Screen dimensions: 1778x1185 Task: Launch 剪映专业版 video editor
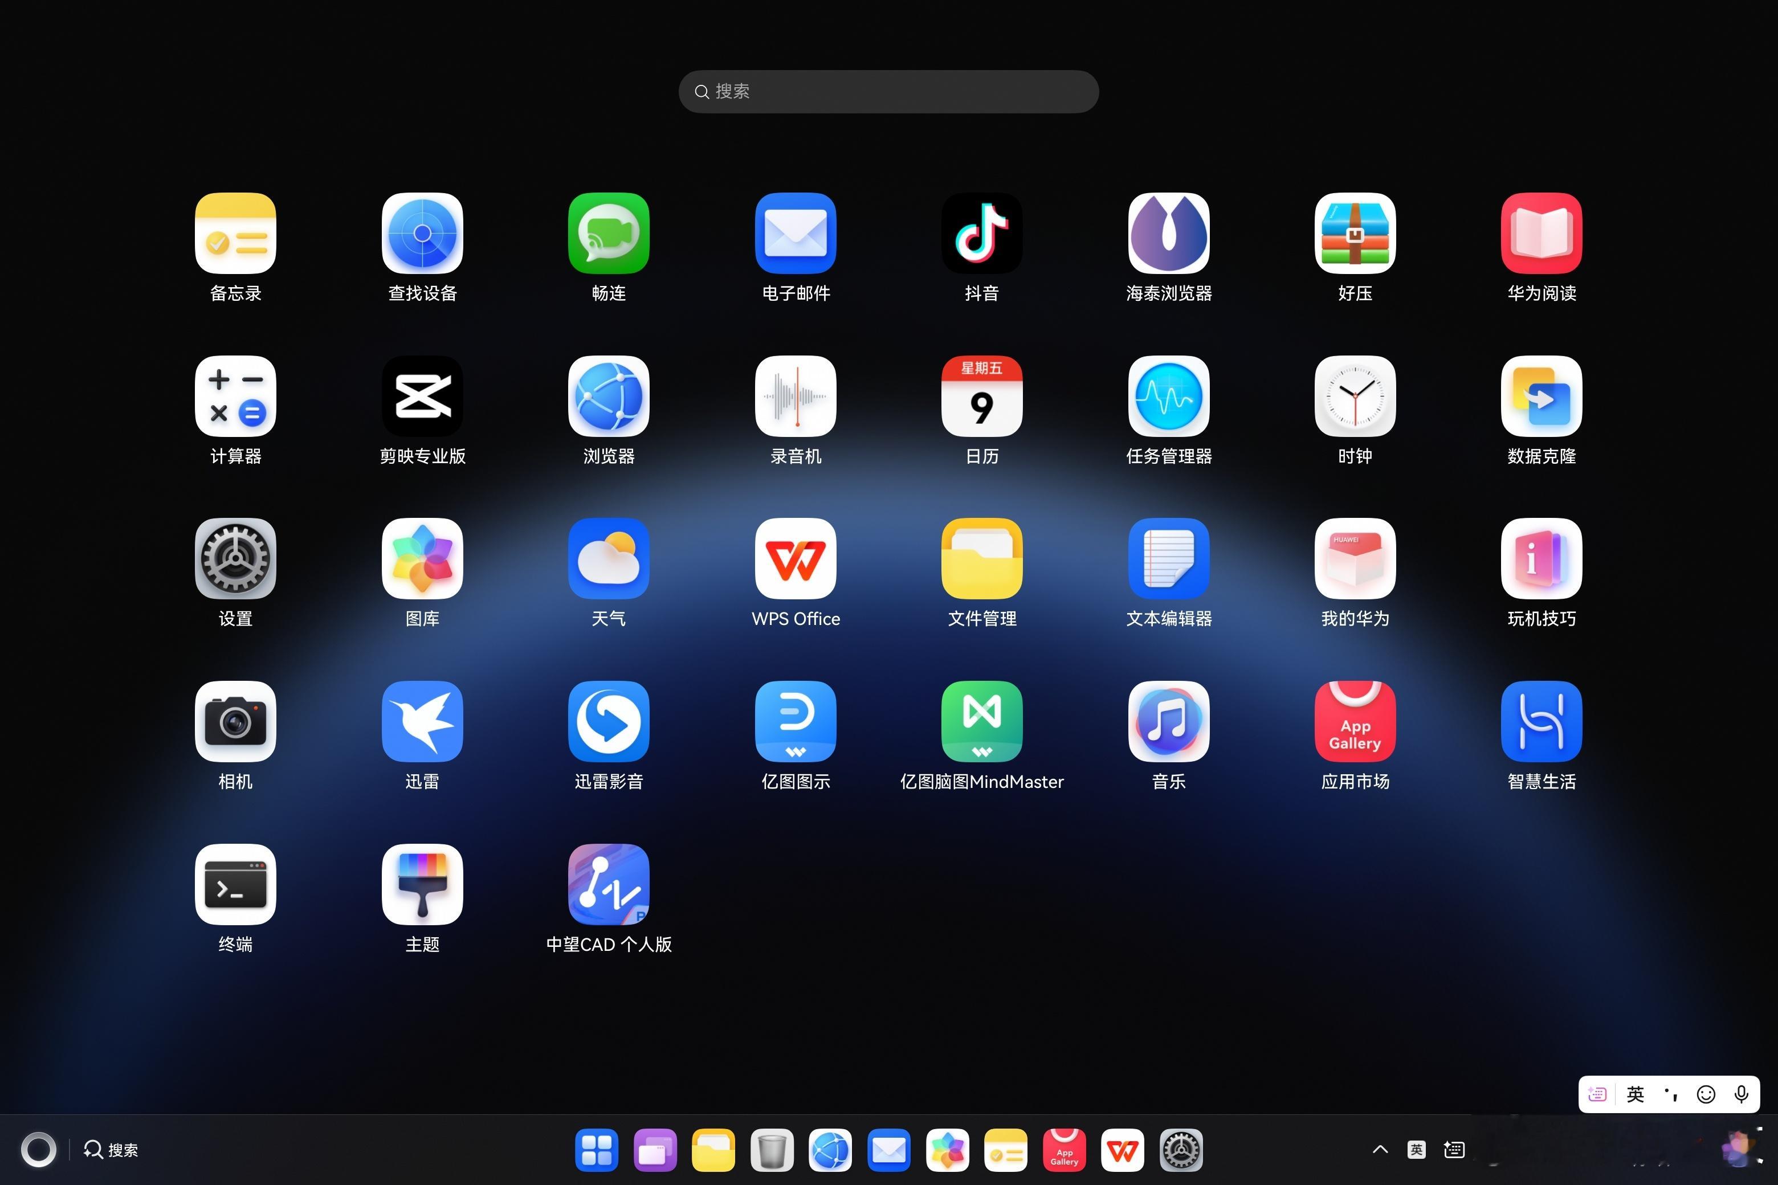[x=422, y=396]
